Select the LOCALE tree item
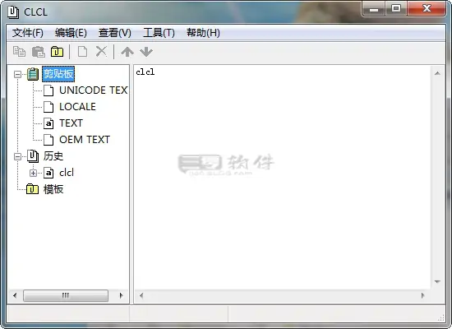The width and height of the screenshot is (452, 329). [x=77, y=107]
